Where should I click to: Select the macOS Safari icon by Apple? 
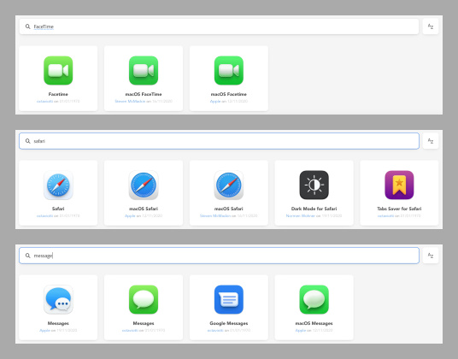(144, 185)
